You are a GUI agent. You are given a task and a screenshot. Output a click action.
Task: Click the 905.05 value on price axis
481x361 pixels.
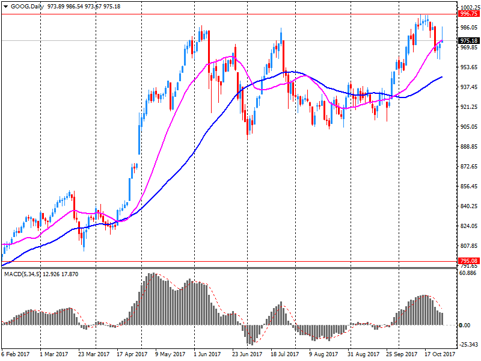coord(468,127)
